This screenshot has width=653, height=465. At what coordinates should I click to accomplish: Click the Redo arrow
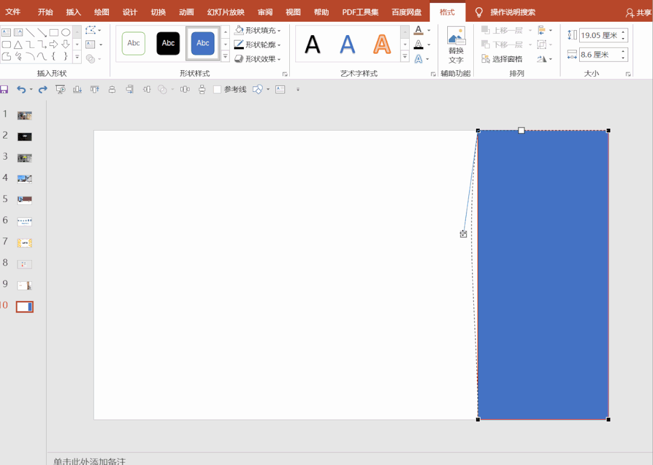(42, 89)
